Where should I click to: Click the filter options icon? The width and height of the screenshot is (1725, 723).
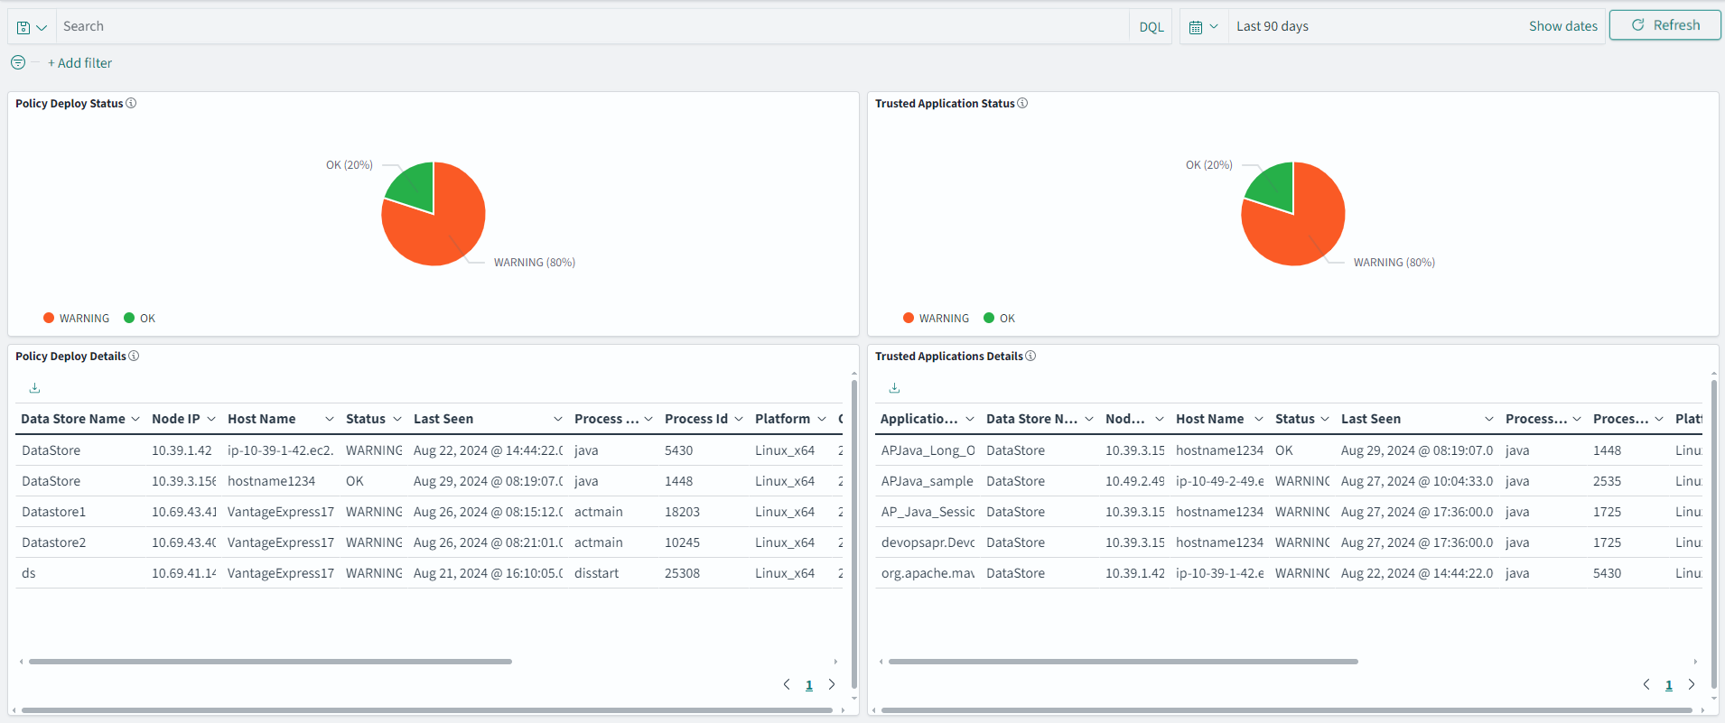click(18, 62)
